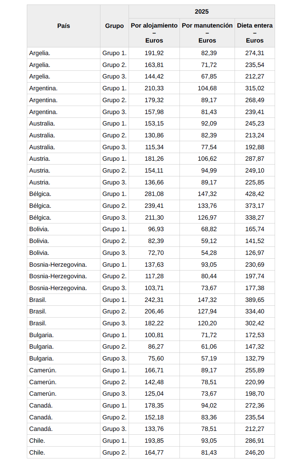Select Austria Grupo 2 full allowance 249,10

(x=254, y=170)
